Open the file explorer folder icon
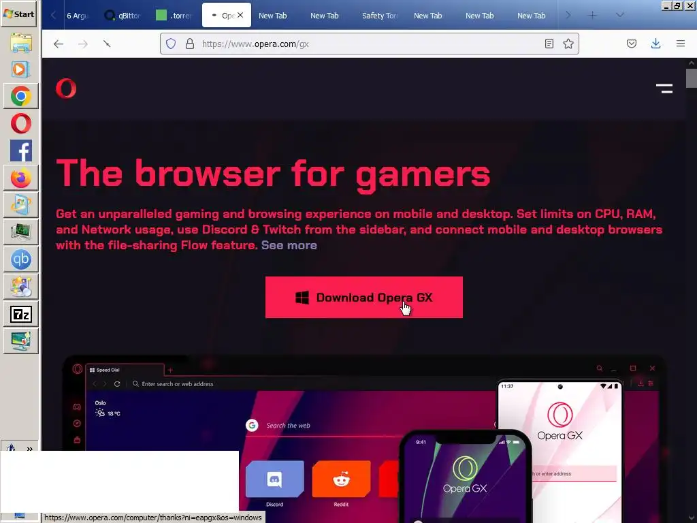This screenshot has height=523, width=697. click(21, 43)
